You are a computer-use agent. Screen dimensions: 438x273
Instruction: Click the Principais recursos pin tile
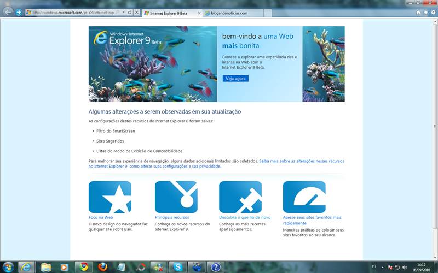[x=176, y=197]
